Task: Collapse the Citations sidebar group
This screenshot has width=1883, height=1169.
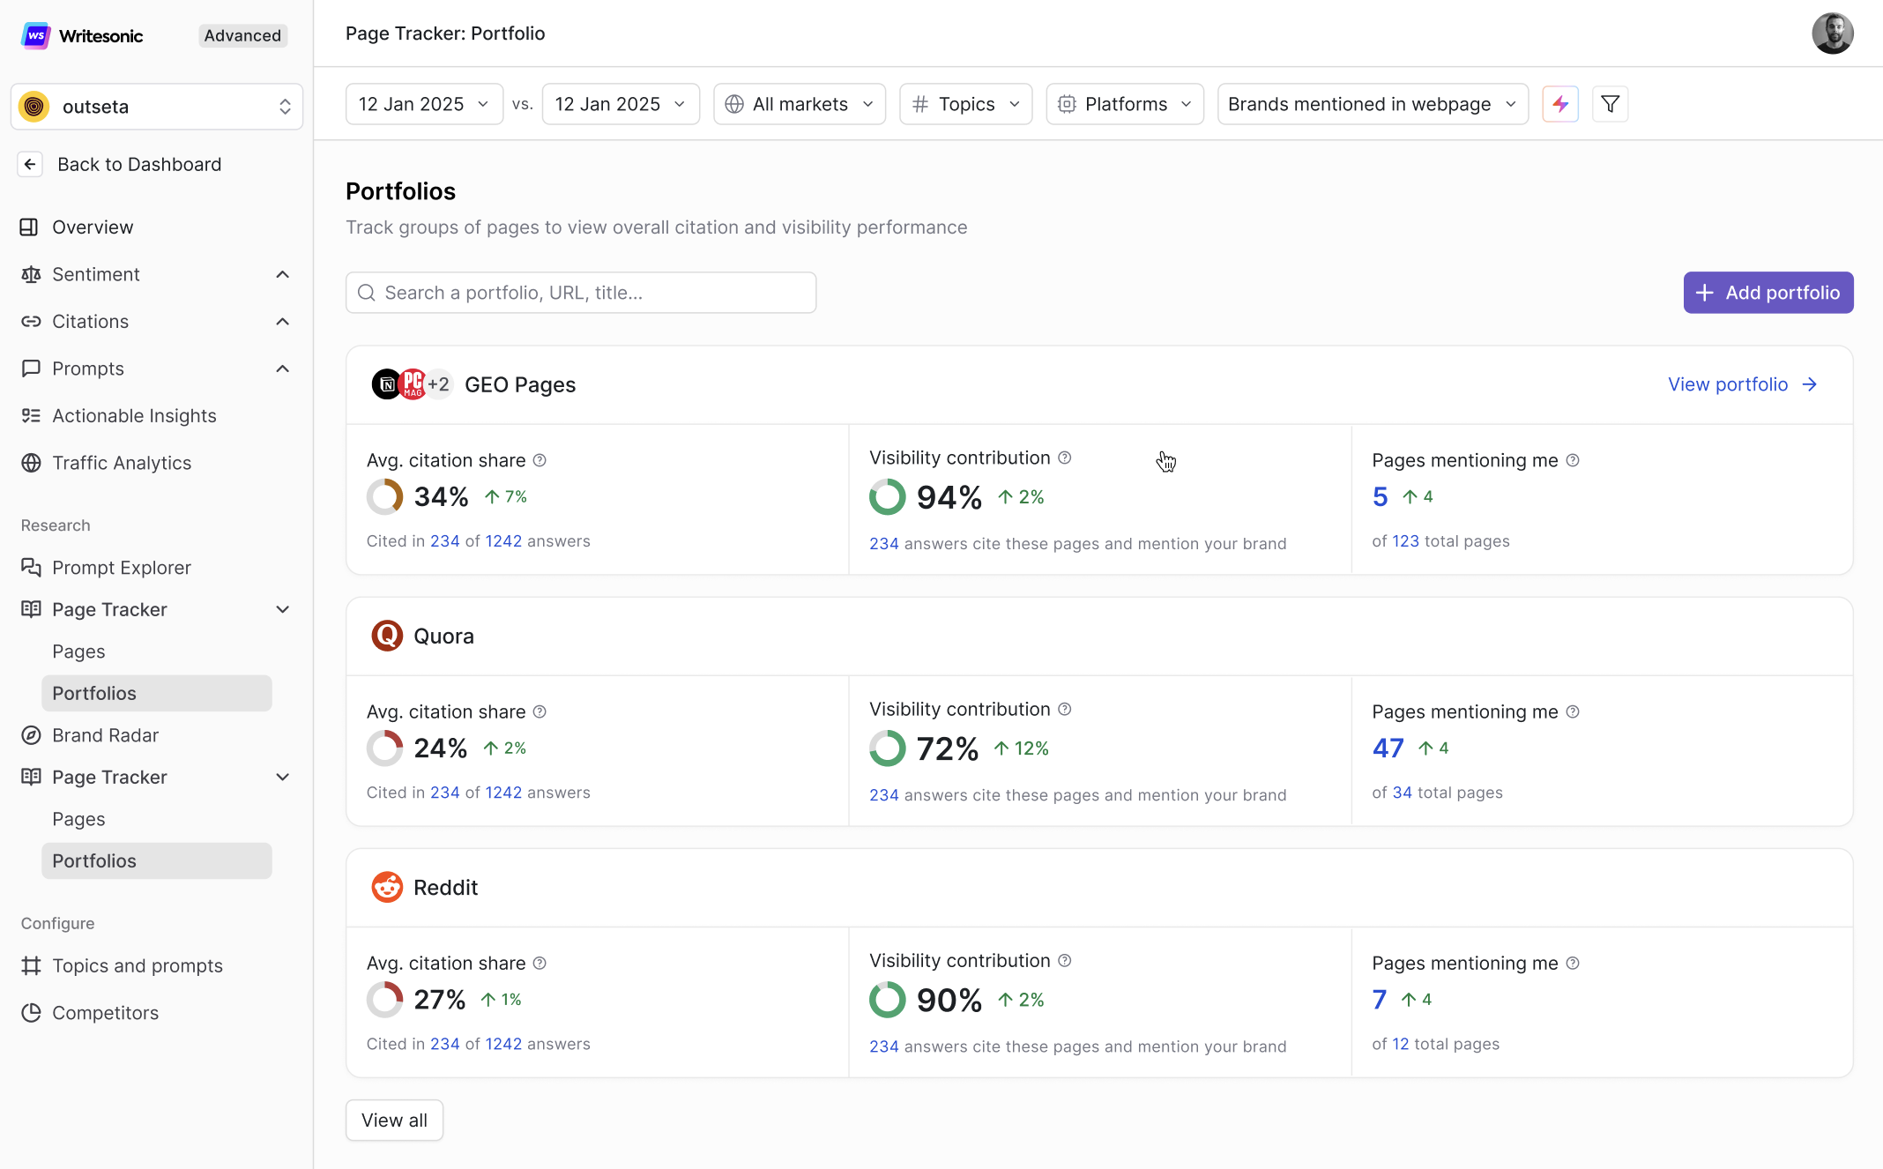Action: (282, 322)
